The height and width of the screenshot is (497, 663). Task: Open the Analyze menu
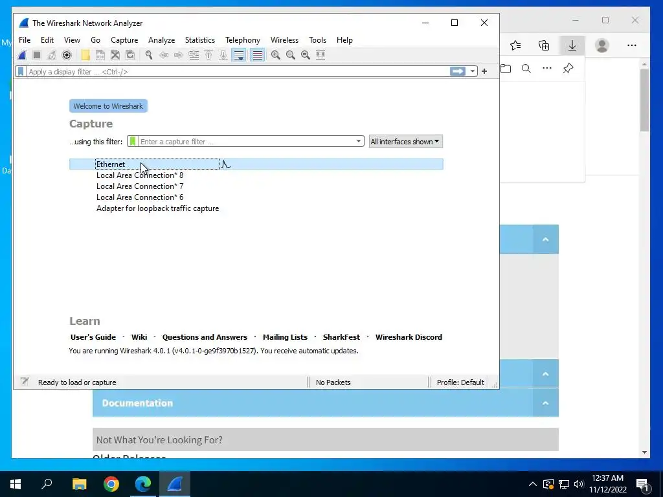(161, 39)
